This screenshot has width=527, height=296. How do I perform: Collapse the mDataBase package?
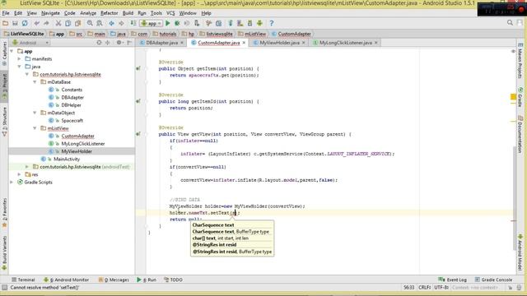[x=35, y=82]
